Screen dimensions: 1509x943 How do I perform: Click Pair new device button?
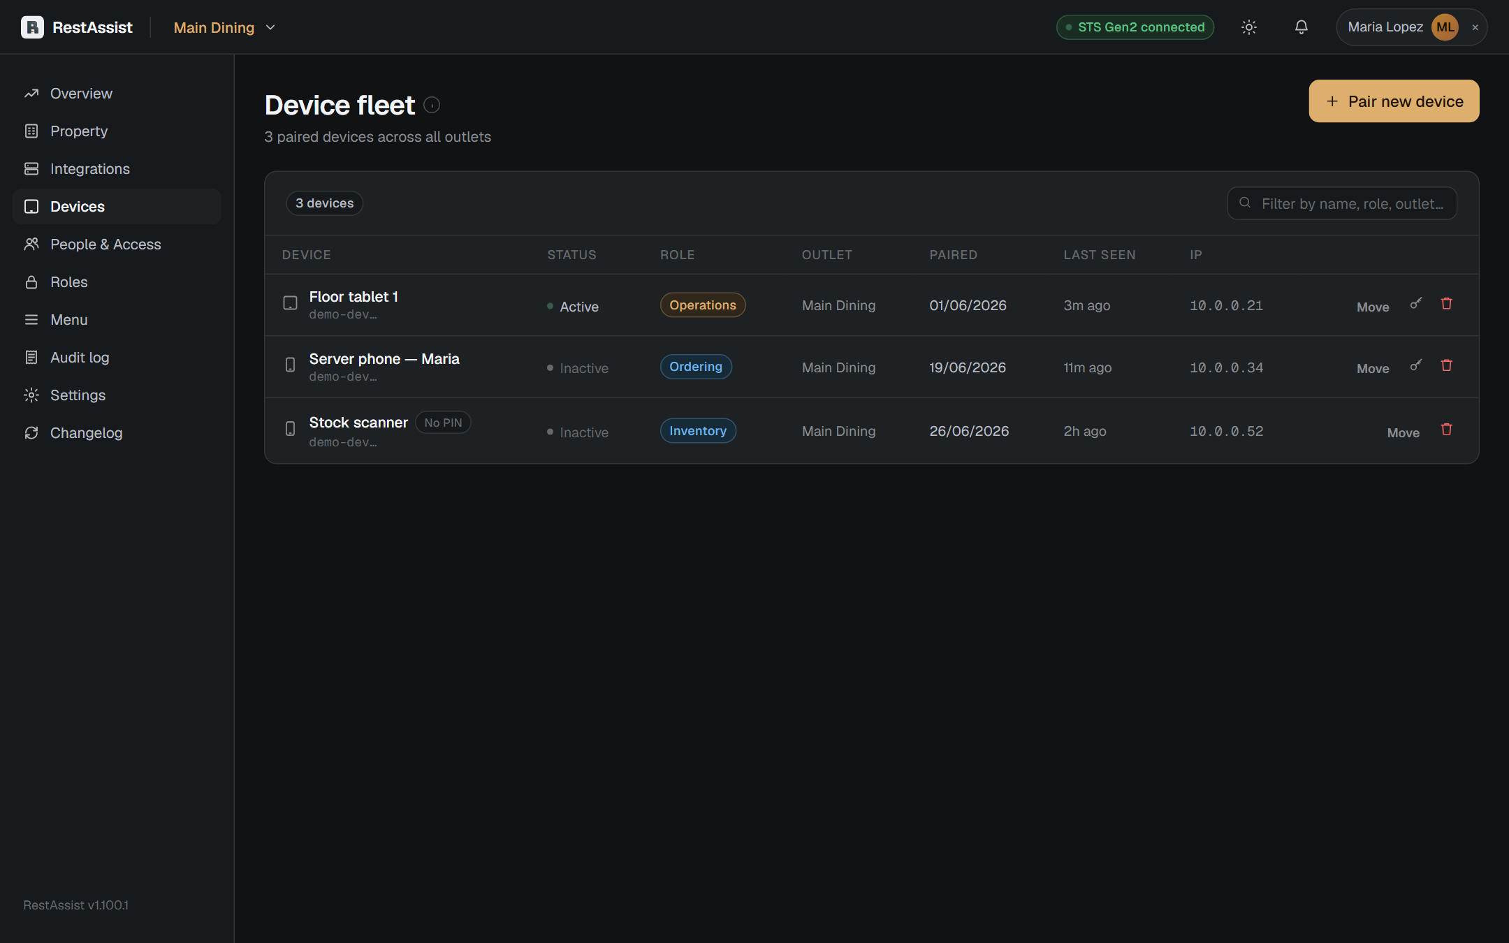pos(1394,101)
